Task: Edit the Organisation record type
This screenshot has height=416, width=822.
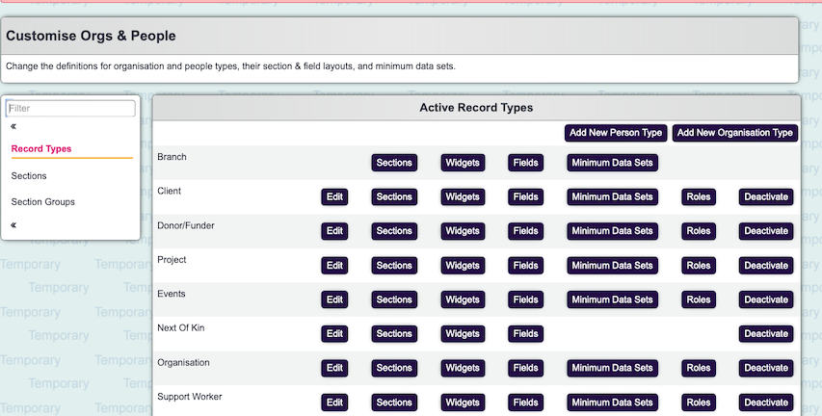Action: pyautogui.click(x=334, y=368)
